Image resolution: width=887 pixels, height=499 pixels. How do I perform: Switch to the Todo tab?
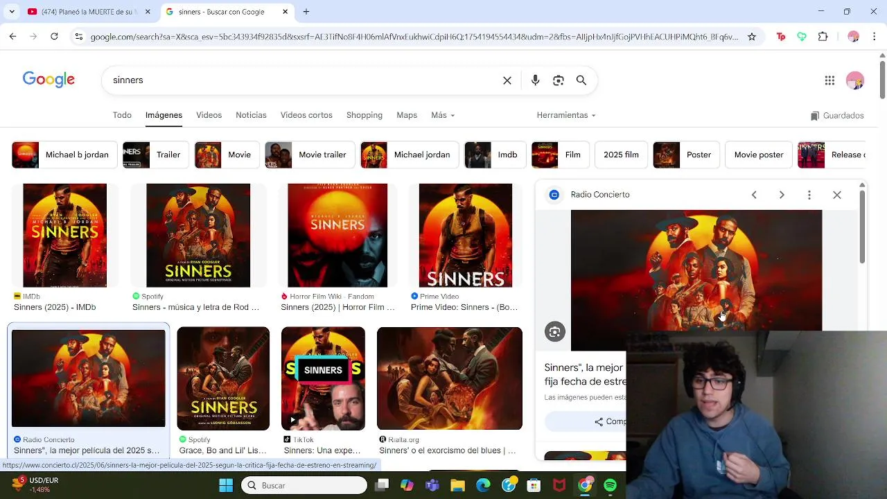click(122, 115)
